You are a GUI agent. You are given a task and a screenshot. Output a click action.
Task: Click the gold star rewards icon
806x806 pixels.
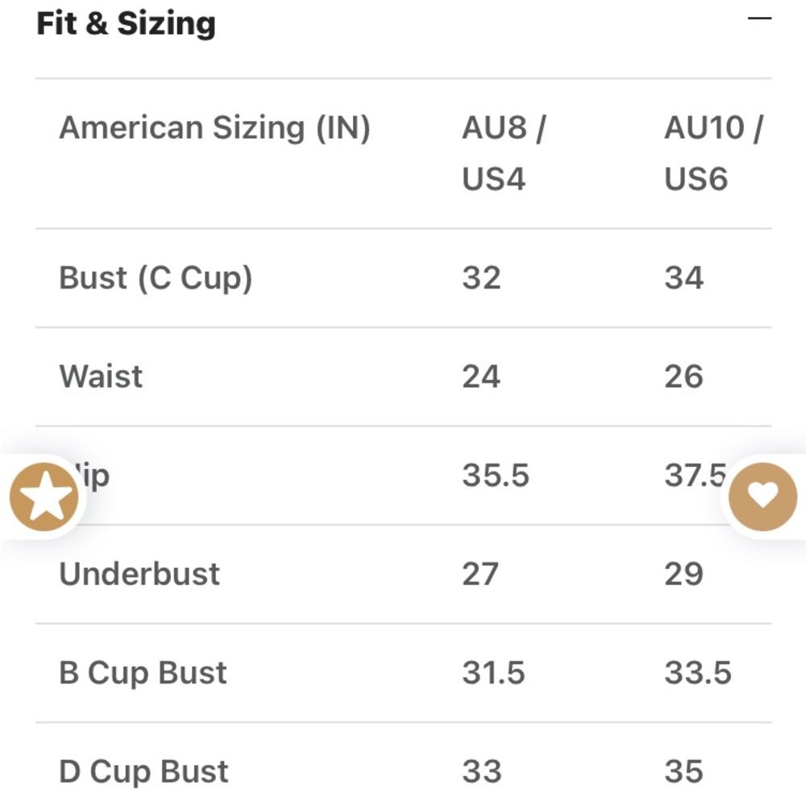(45, 497)
